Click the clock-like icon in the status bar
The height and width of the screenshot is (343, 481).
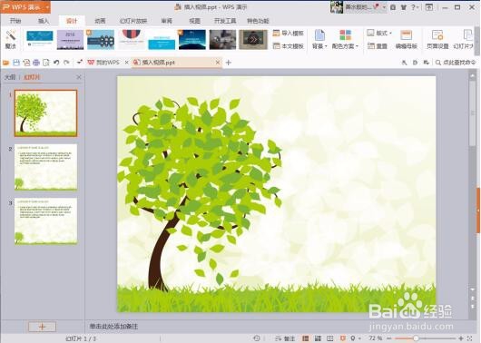(257, 338)
